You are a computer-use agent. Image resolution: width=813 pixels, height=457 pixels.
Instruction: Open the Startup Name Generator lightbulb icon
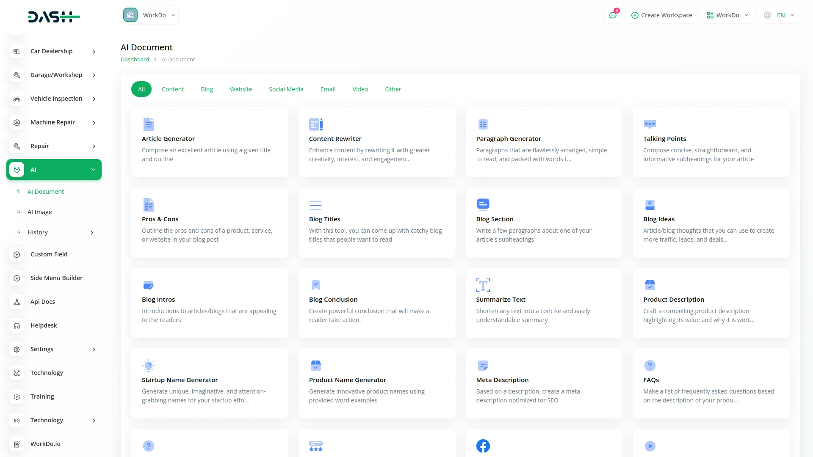click(x=148, y=366)
